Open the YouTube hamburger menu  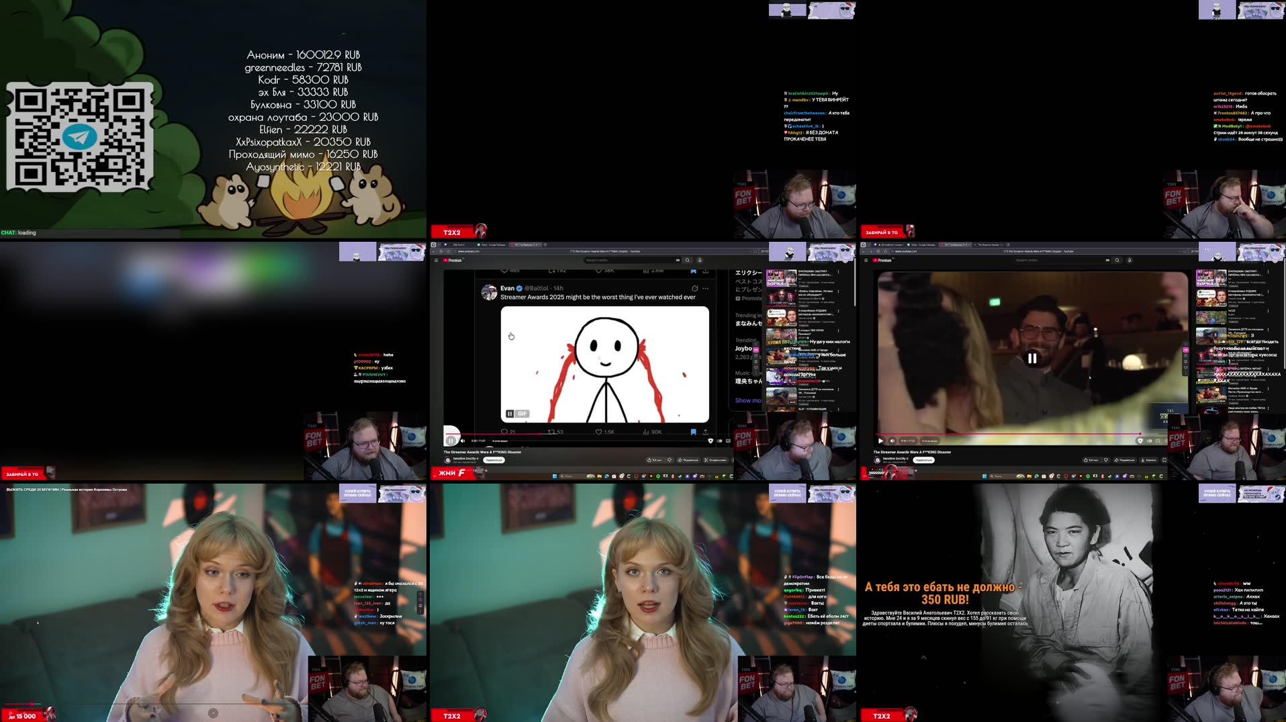click(x=437, y=260)
